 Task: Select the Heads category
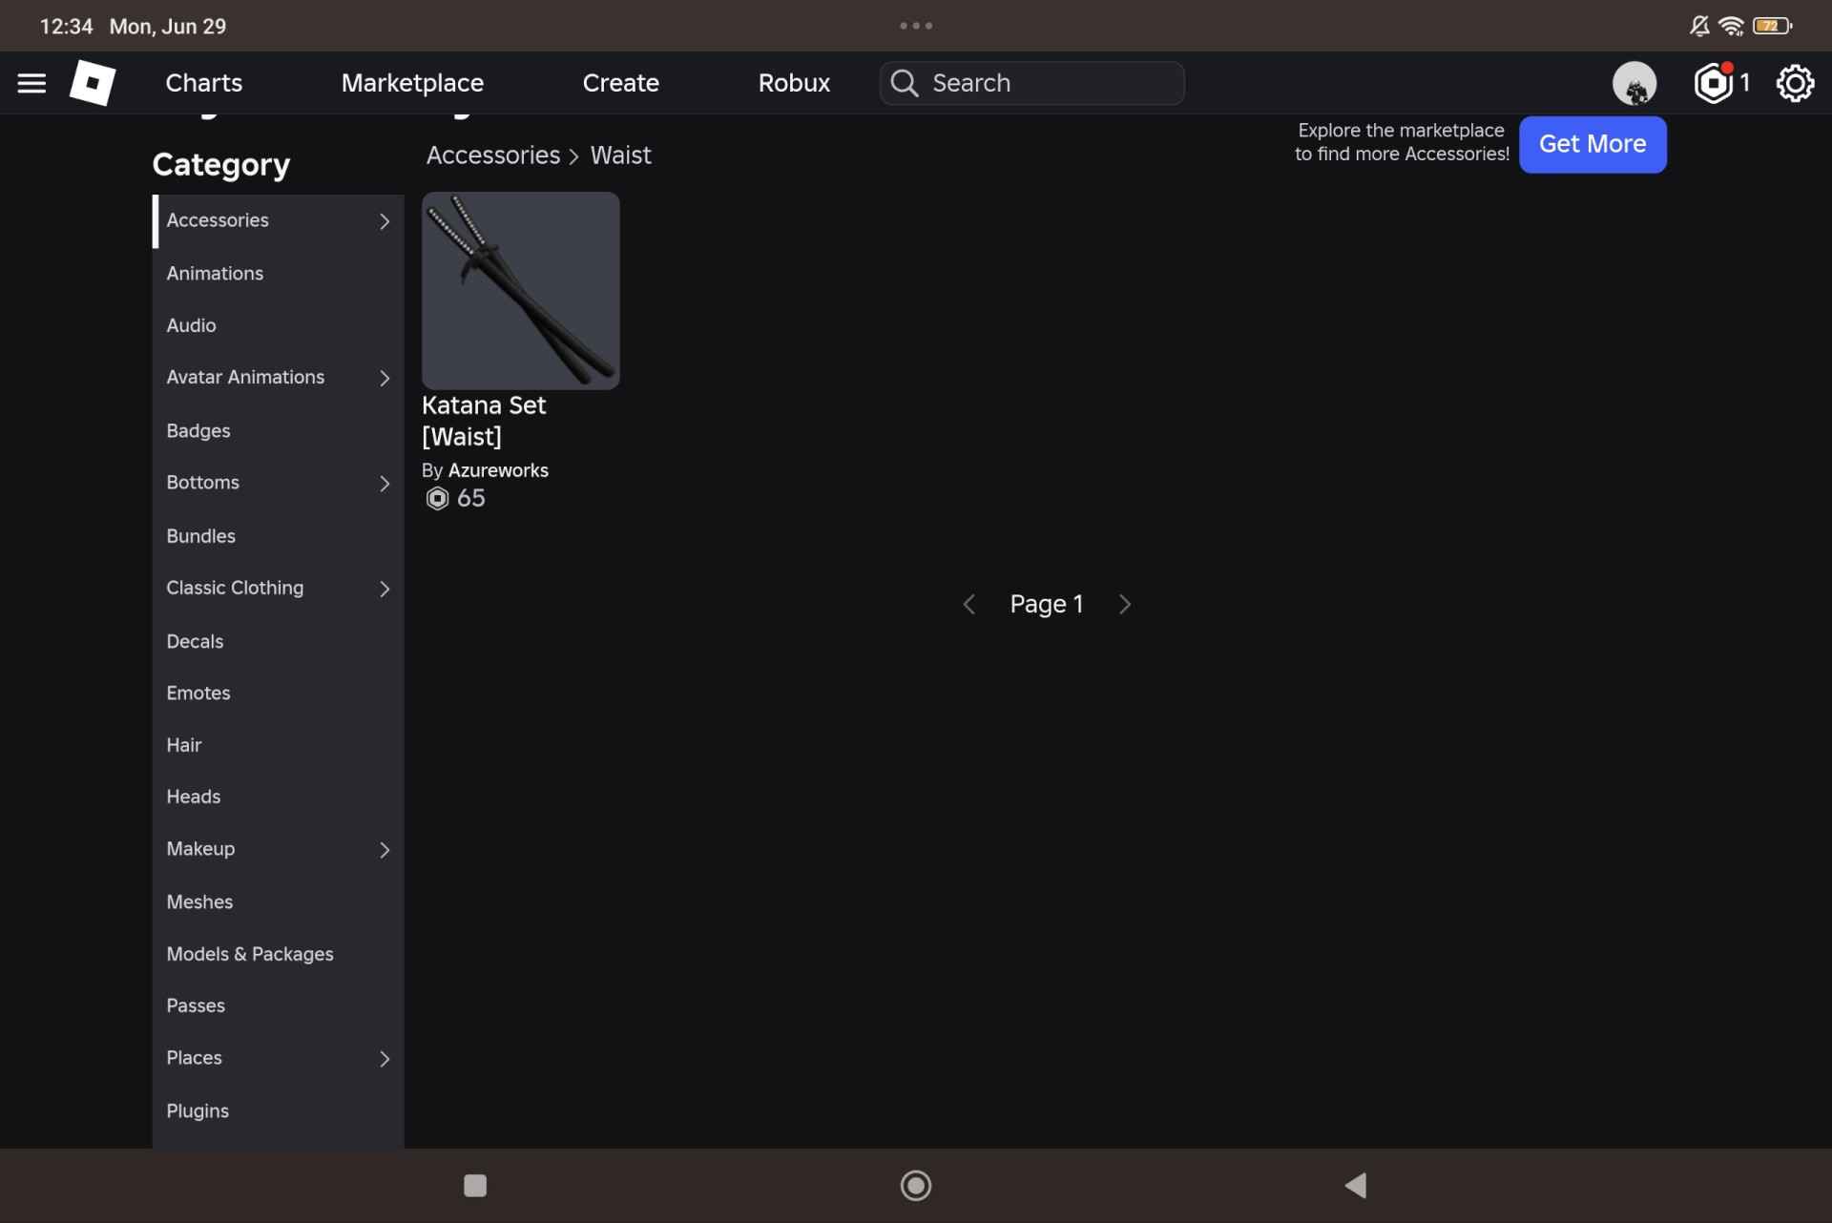(279, 797)
